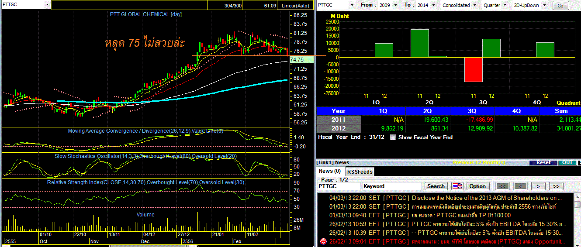Viewport: 581px width, 247px height.
Task: Click the Option button
Action: (x=477, y=186)
